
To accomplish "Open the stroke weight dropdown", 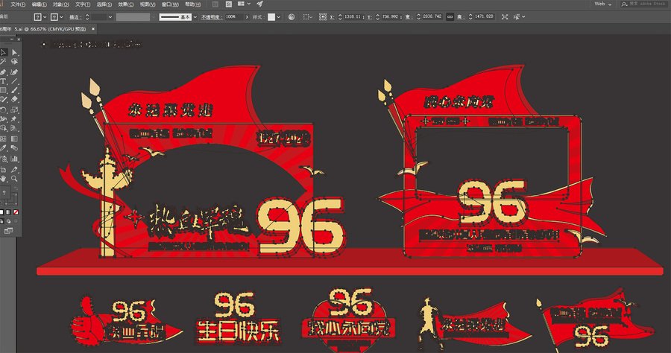I will [110, 17].
